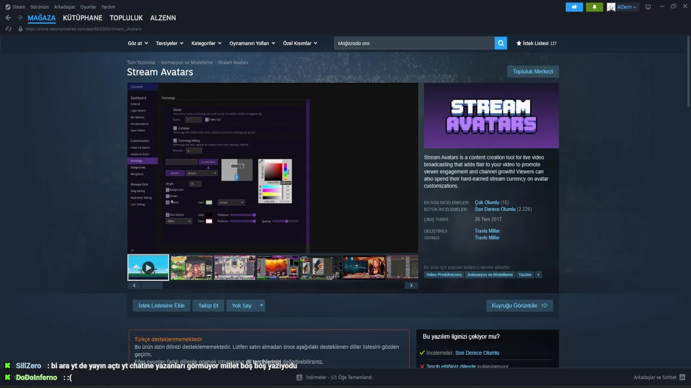Open İncelemeler Son Derece Olumlu link

pos(477,353)
